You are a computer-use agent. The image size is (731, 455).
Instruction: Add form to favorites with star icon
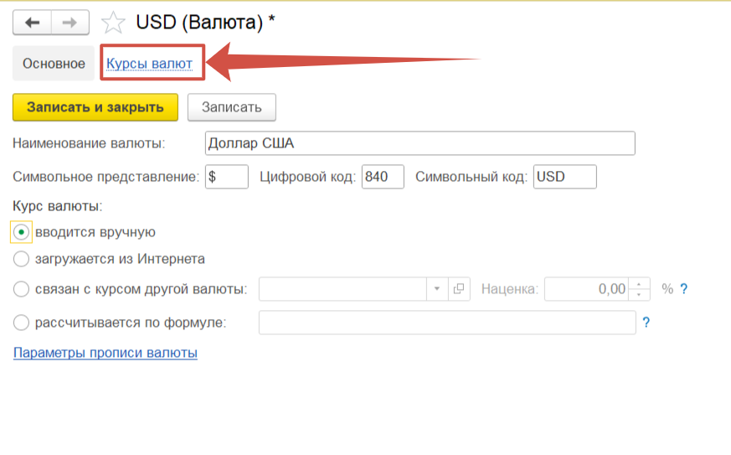point(112,23)
